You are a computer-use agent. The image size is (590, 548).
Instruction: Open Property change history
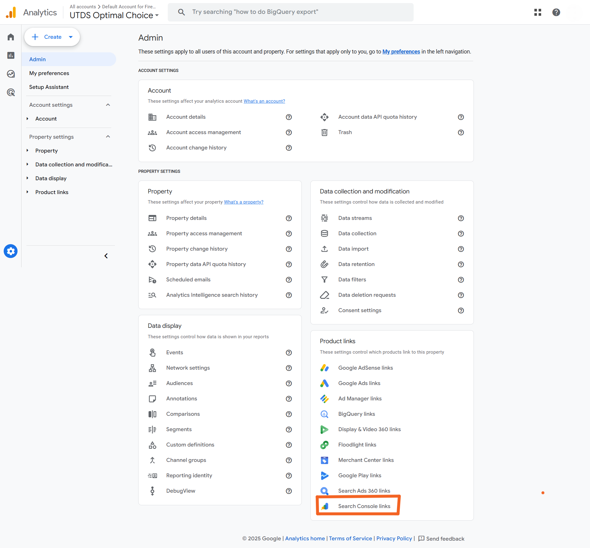point(197,249)
